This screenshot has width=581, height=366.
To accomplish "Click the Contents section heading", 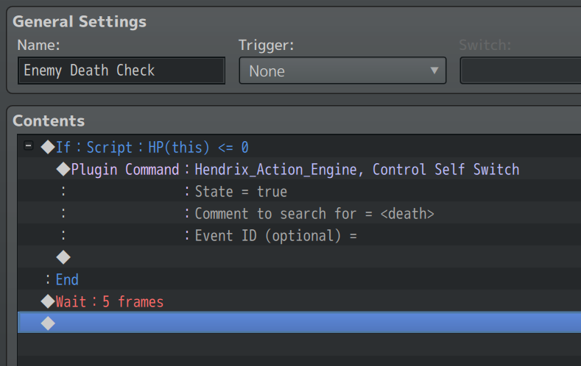I will pos(49,121).
